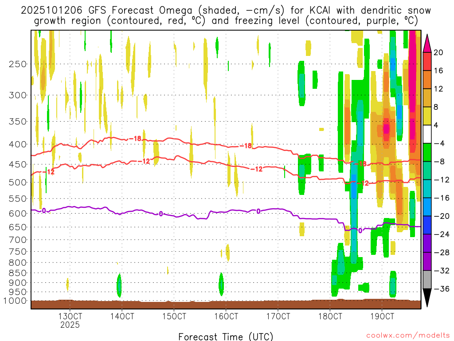454x341 pixels.
Task: Click the 140CT time axis label
Action: pyautogui.click(x=122, y=316)
